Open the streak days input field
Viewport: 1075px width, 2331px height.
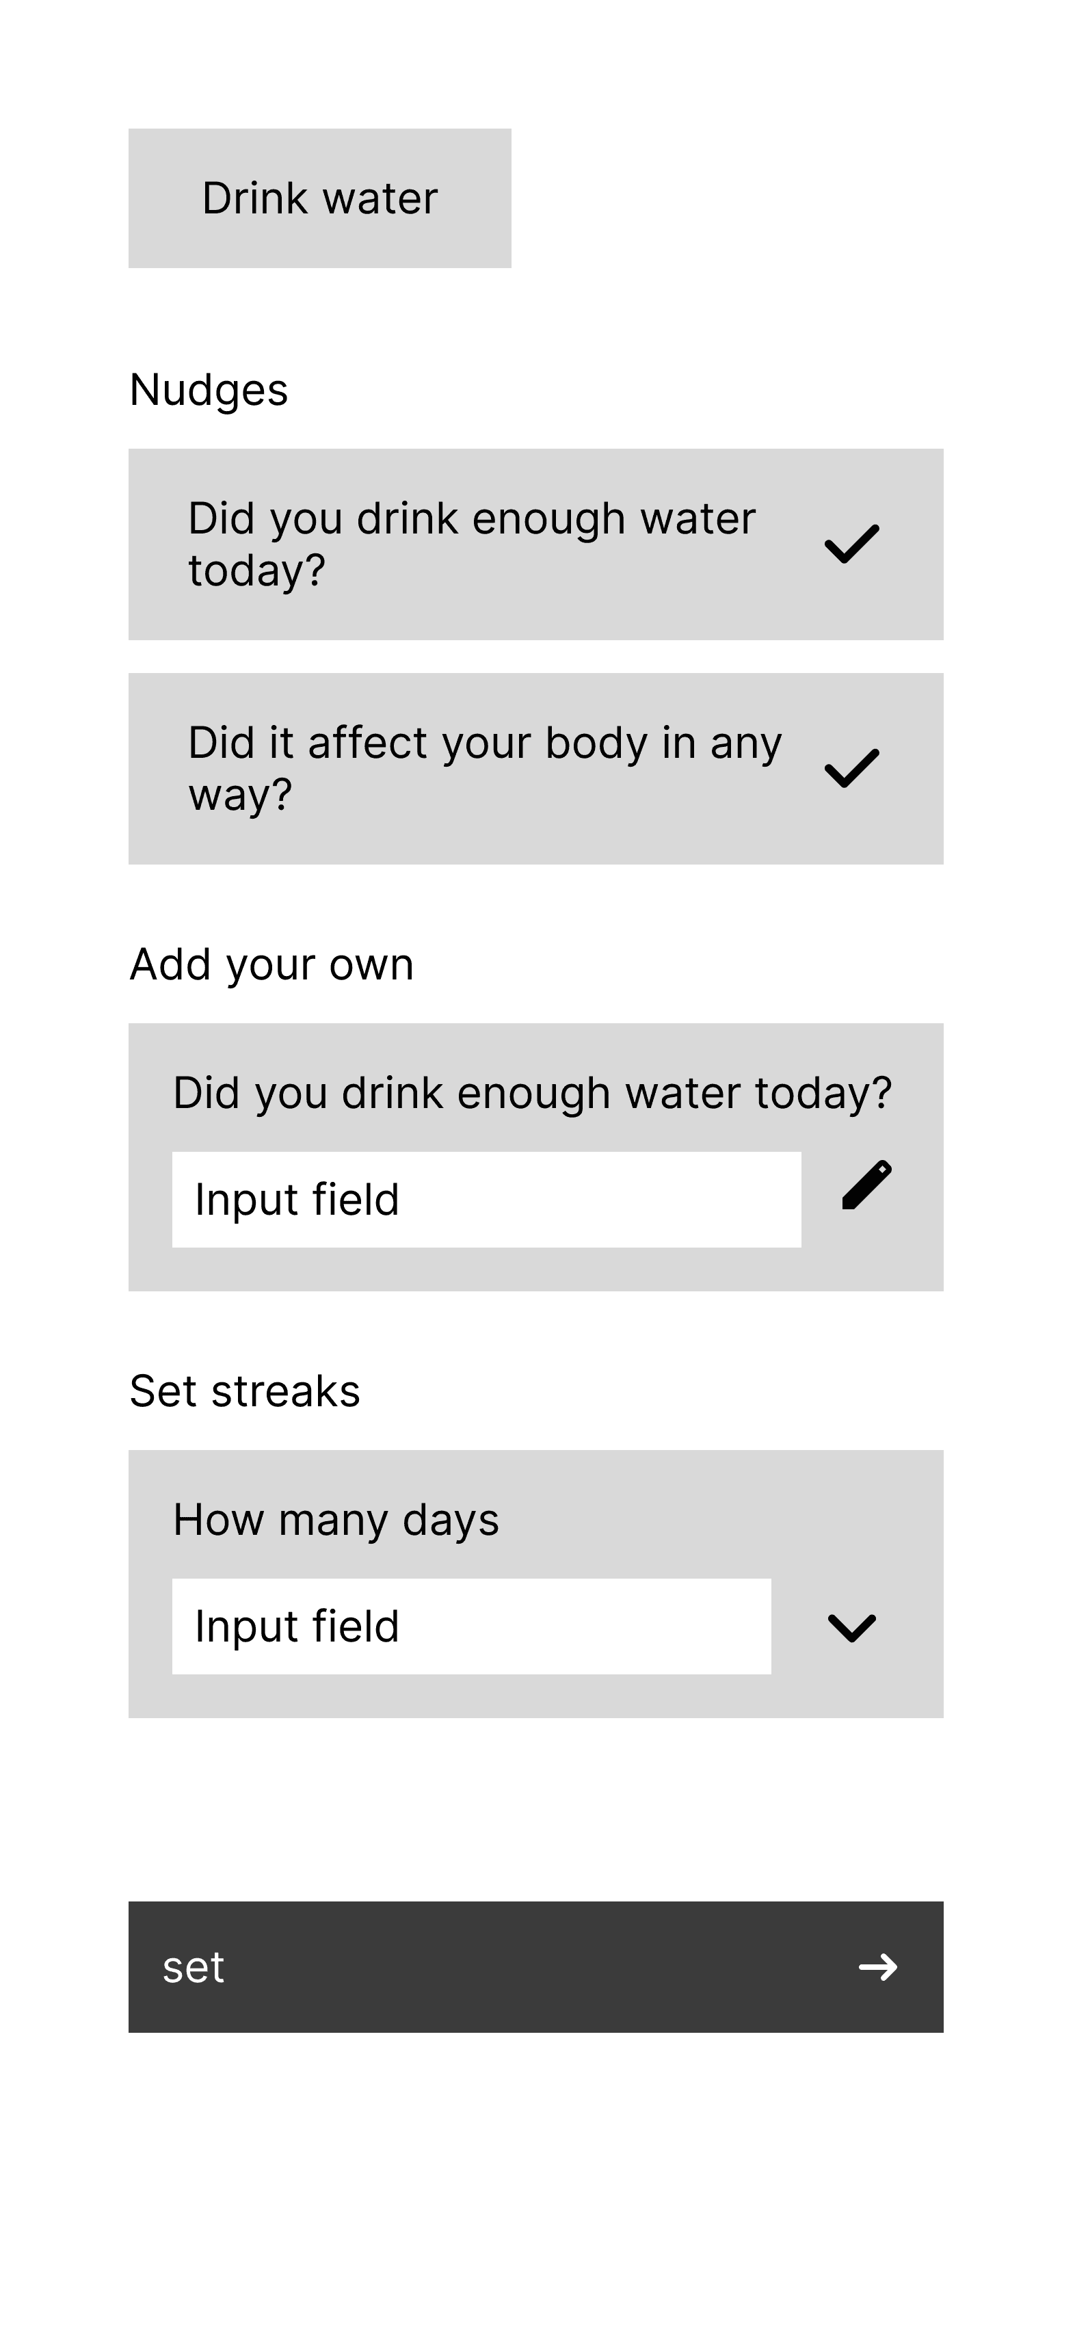(x=471, y=1626)
